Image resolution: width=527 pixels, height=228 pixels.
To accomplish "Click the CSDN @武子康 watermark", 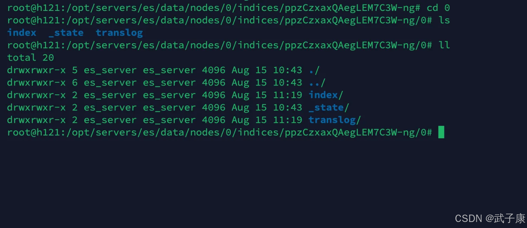I will (x=490, y=218).
